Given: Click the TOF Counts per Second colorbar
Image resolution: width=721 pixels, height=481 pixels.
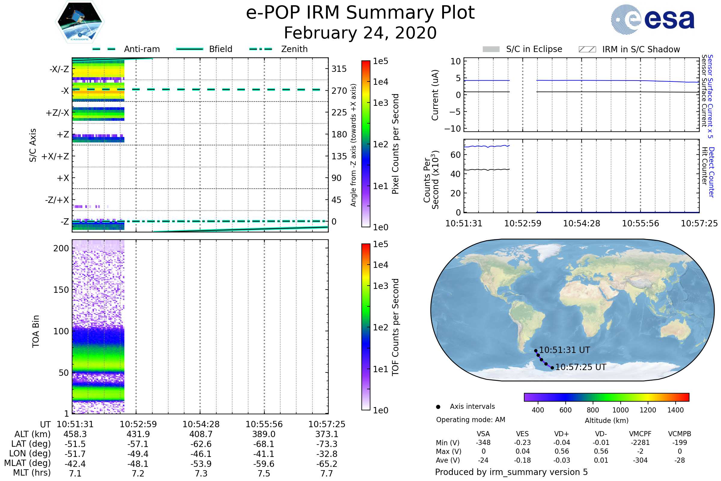Looking at the screenshot, I should pos(366,327).
